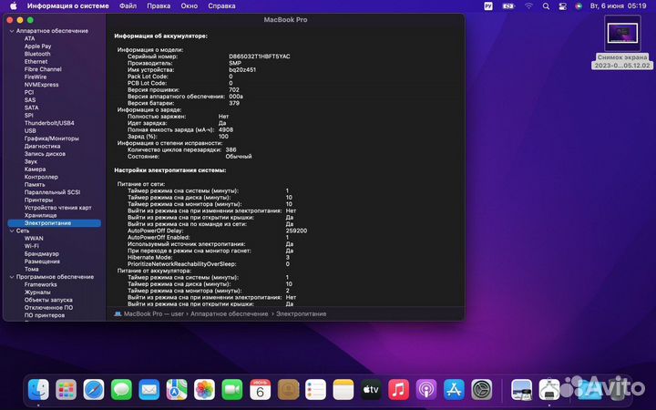Click Аппаратное обеспечение in path bar
This screenshot has width=656, height=410.
230,313
